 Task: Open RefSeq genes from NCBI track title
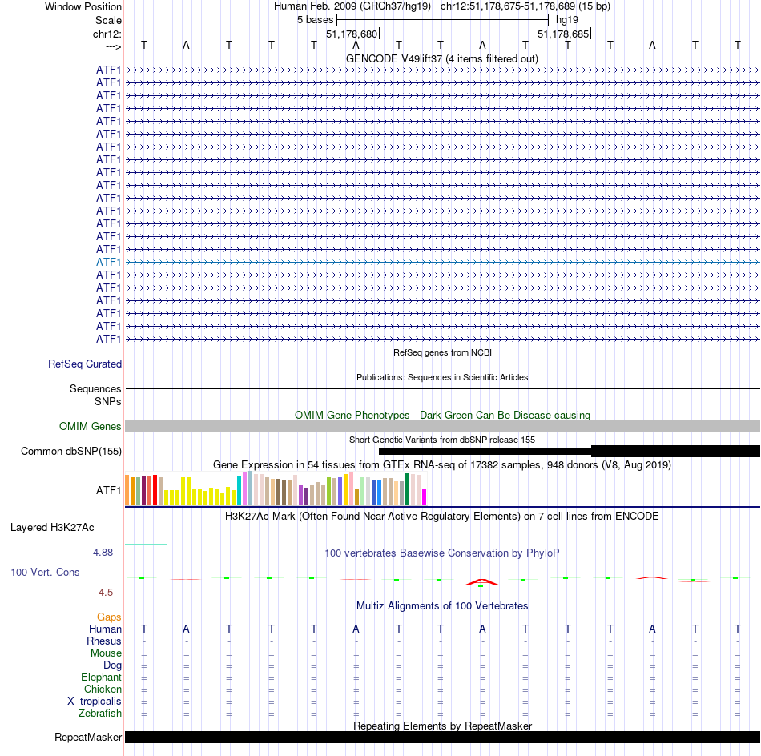442,352
